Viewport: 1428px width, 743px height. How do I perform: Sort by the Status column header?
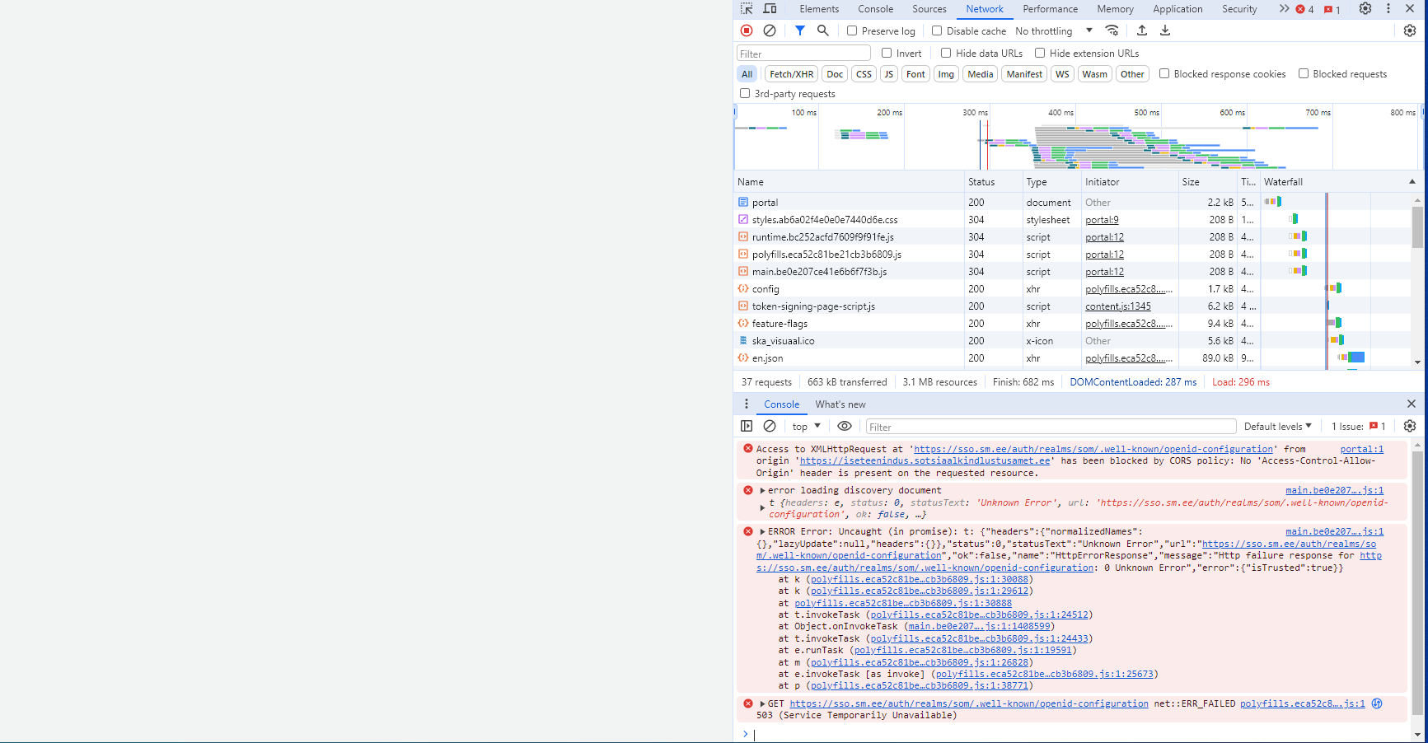click(x=993, y=182)
